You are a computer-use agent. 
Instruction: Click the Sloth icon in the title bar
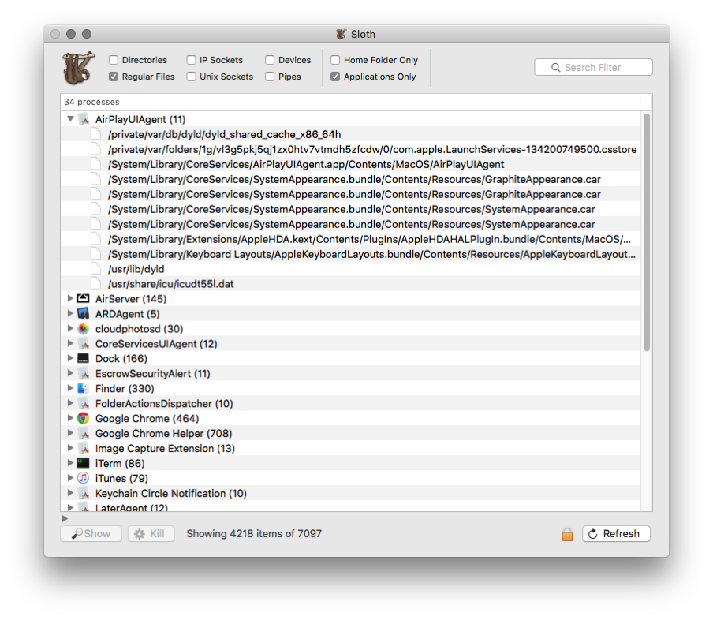pyautogui.click(x=341, y=34)
